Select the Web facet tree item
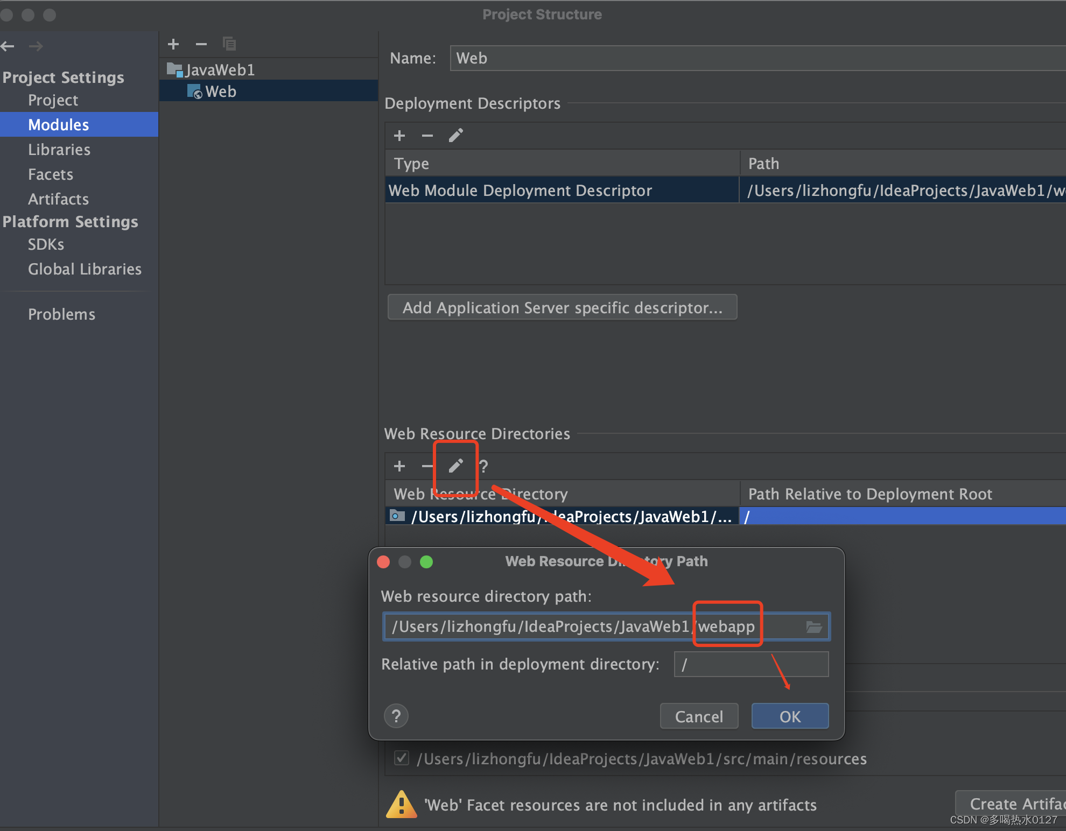The width and height of the screenshot is (1066, 831). 220,91
